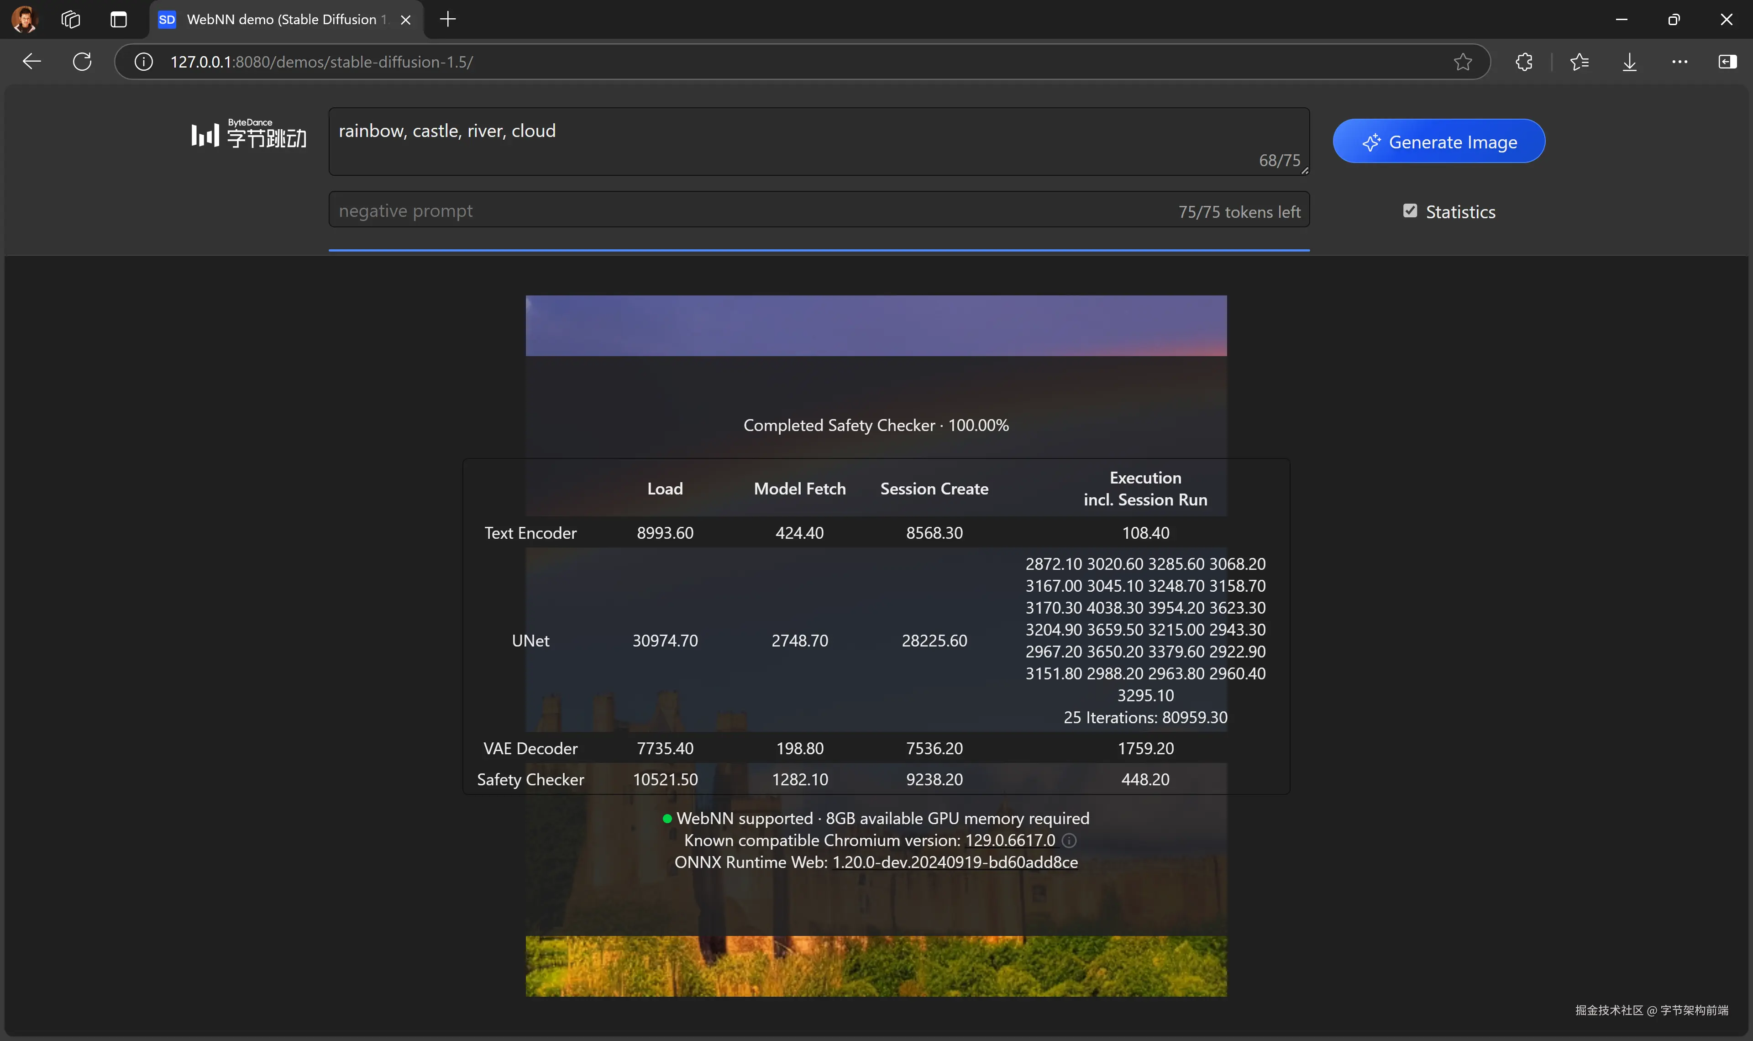This screenshot has width=1753, height=1041.
Task: Open the browser workspaces icon
Action: [x=71, y=20]
